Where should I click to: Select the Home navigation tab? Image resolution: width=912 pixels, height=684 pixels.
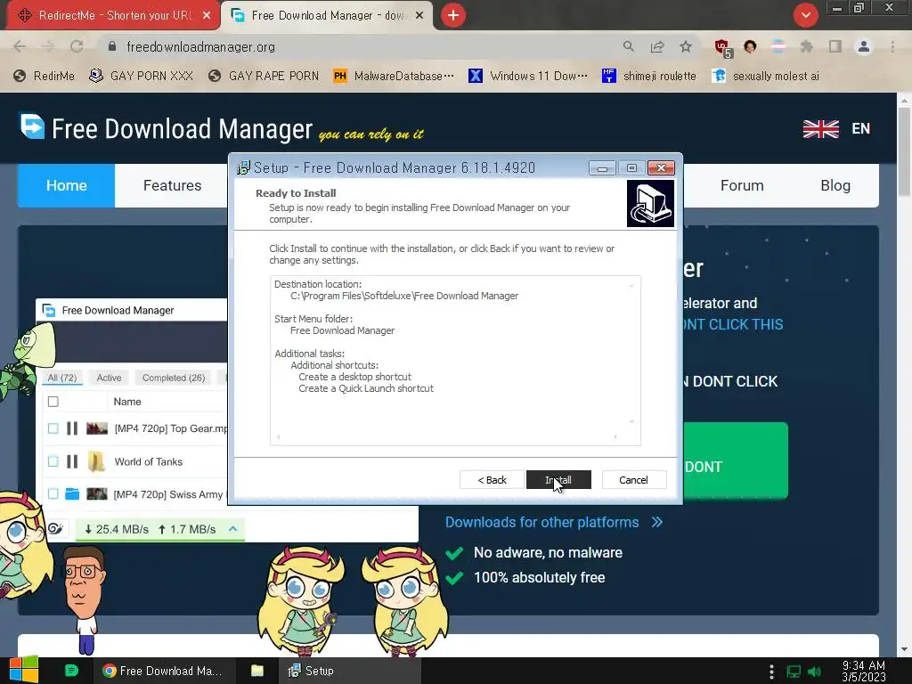(x=66, y=185)
